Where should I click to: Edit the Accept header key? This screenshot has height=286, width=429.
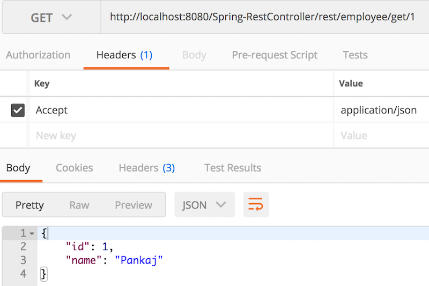coord(181,110)
